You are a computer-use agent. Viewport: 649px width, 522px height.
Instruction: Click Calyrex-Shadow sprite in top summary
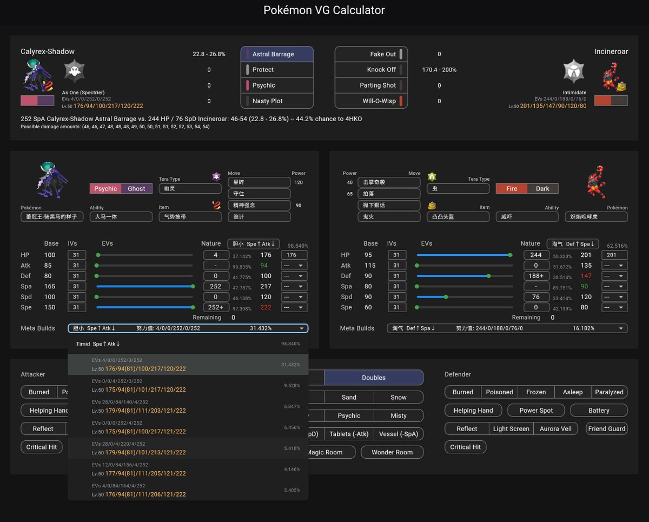[37, 76]
